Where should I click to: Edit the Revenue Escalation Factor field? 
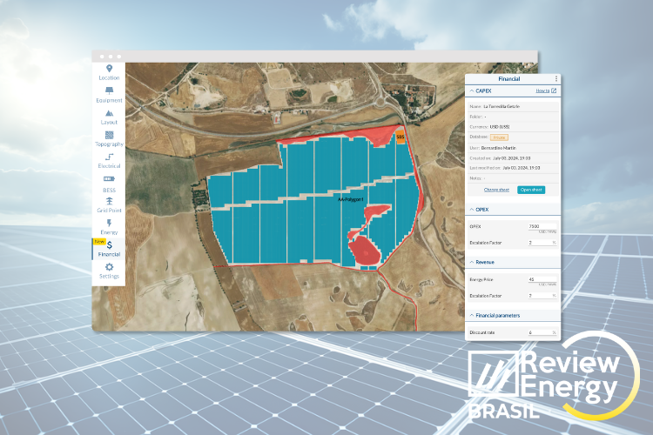542,296
